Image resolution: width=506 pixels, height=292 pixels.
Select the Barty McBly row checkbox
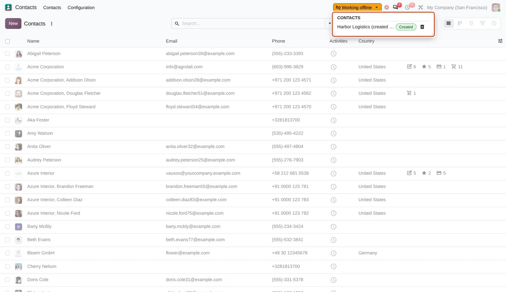click(8, 227)
